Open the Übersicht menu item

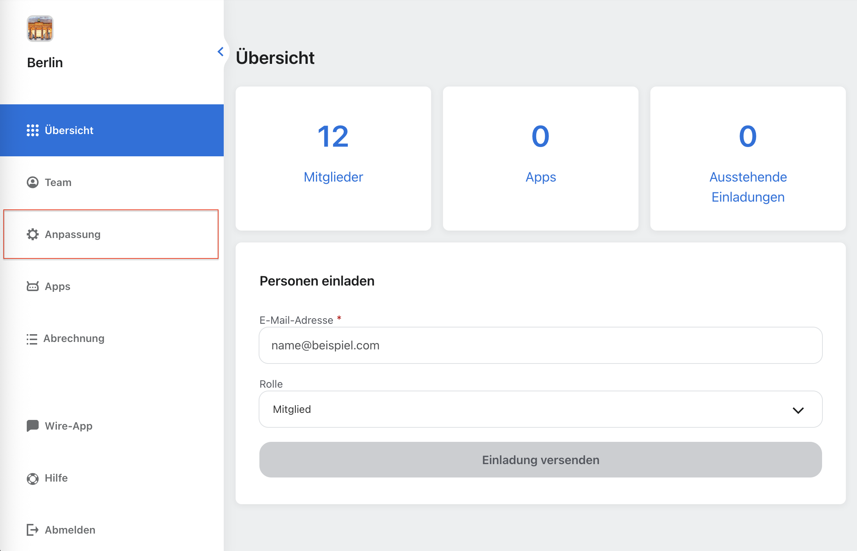click(x=112, y=130)
